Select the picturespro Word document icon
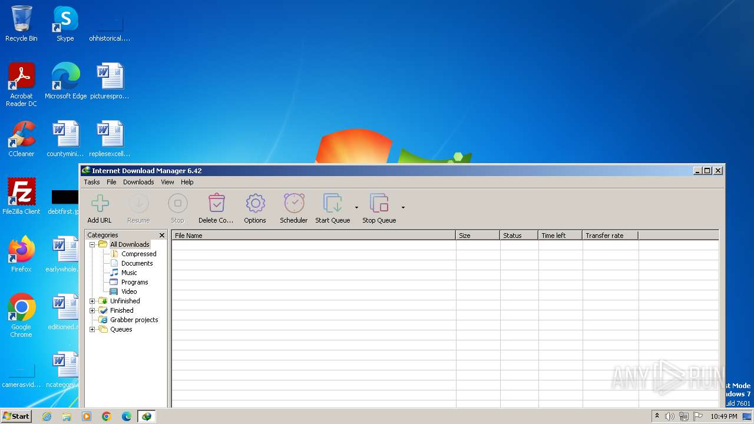The image size is (754, 424). click(110, 81)
